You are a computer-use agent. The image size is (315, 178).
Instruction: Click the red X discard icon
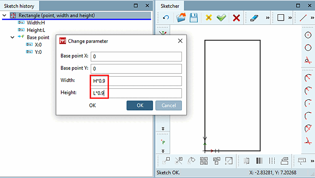point(236,18)
